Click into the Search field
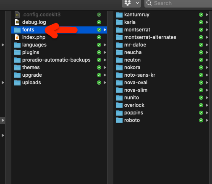The height and width of the screenshot is (184, 212). (x=178, y=3)
